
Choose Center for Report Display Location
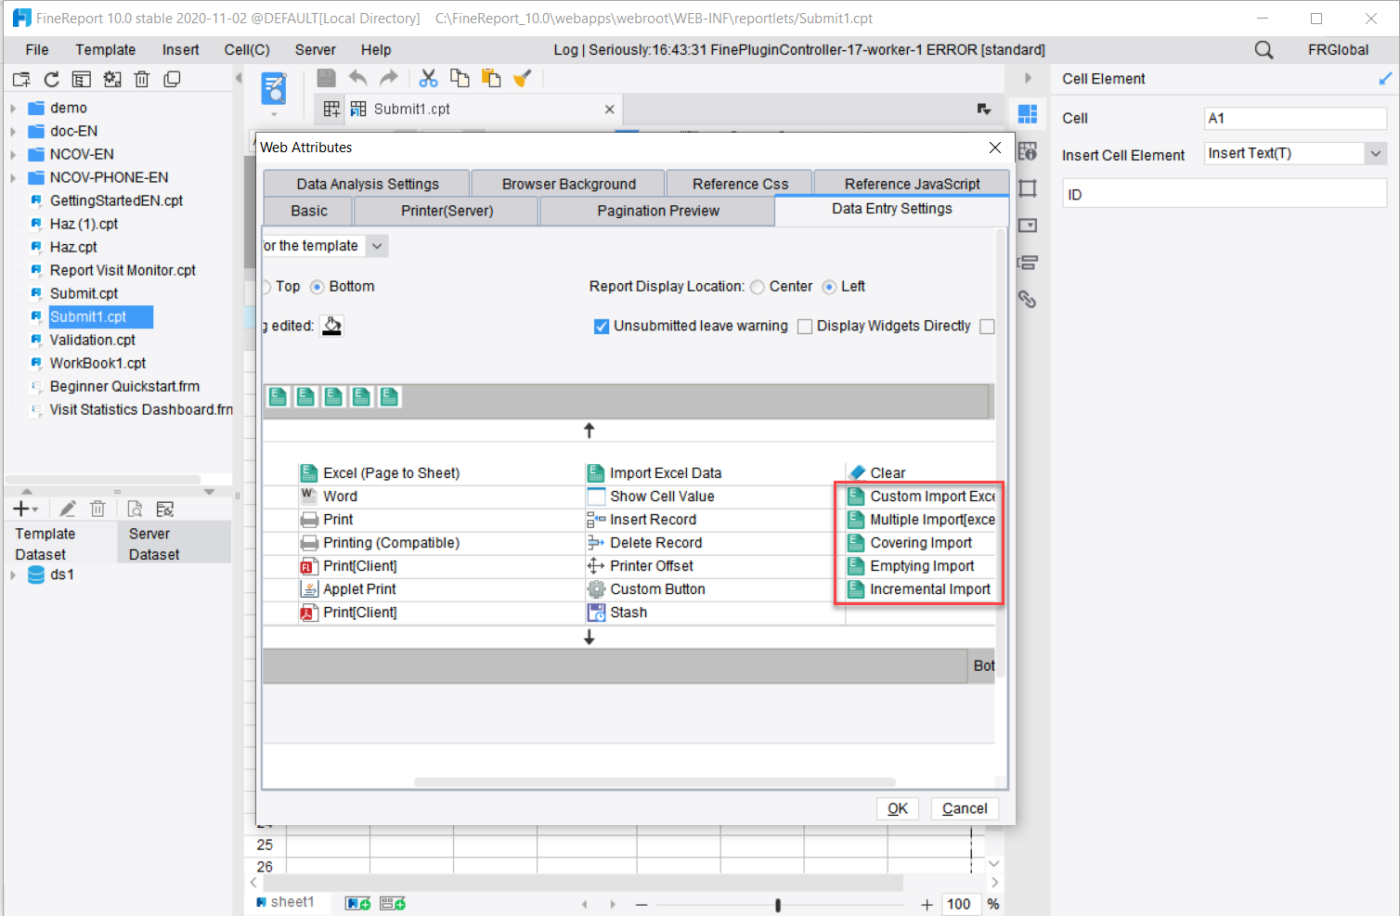tap(758, 287)
